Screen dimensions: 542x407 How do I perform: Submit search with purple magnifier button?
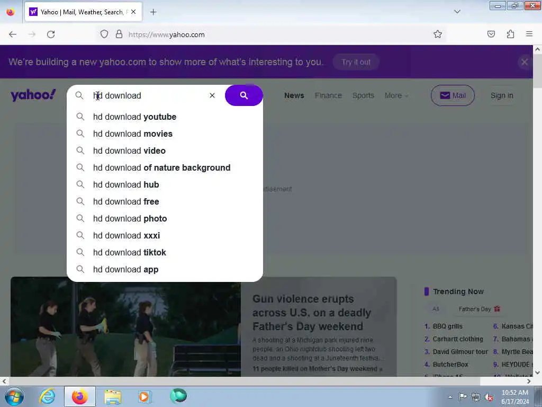(243, 95)
